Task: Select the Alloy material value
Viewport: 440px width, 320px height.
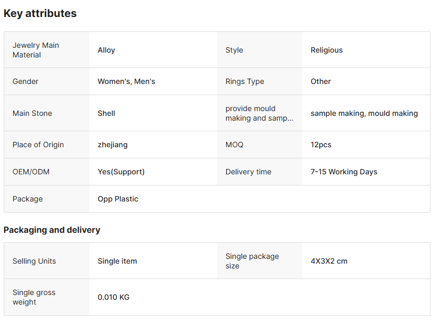Action: [106, 50]
